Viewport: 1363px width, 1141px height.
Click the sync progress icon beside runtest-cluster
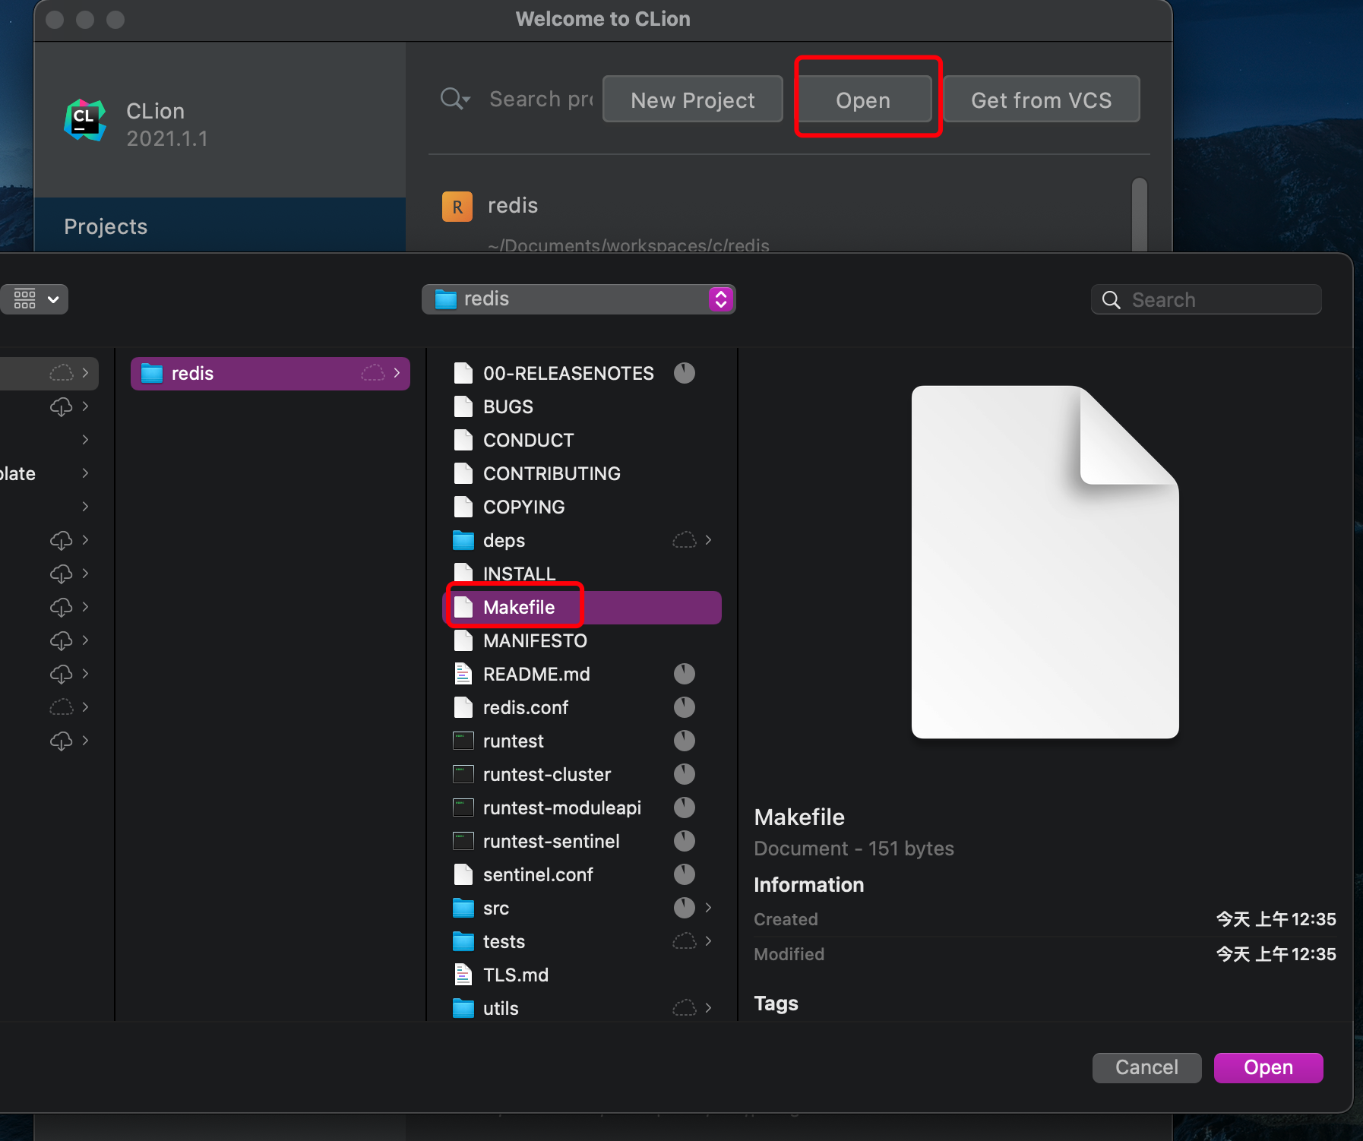[x=685, y=774]
